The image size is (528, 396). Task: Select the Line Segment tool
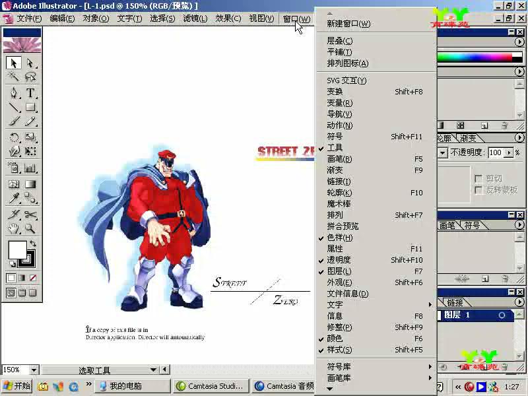pyautogui.click(x=14, y=107)
